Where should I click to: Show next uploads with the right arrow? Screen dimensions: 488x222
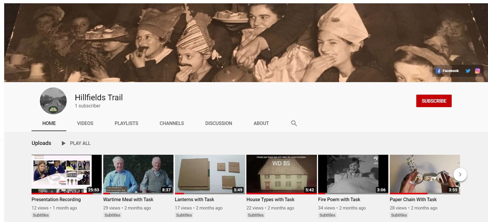pos(460,174)
